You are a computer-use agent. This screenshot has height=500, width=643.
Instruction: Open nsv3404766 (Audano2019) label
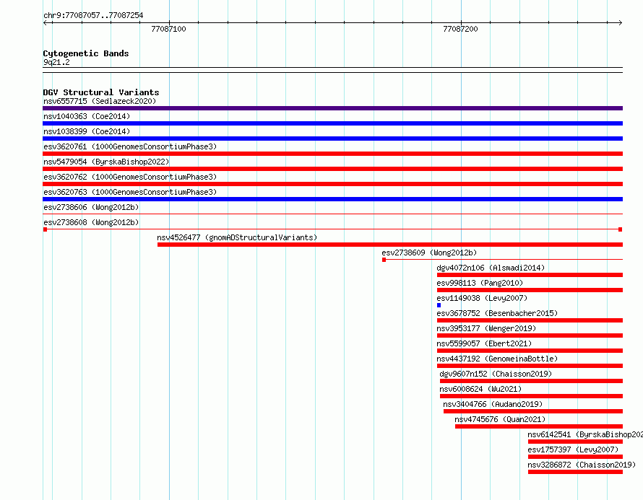[493, 404]
